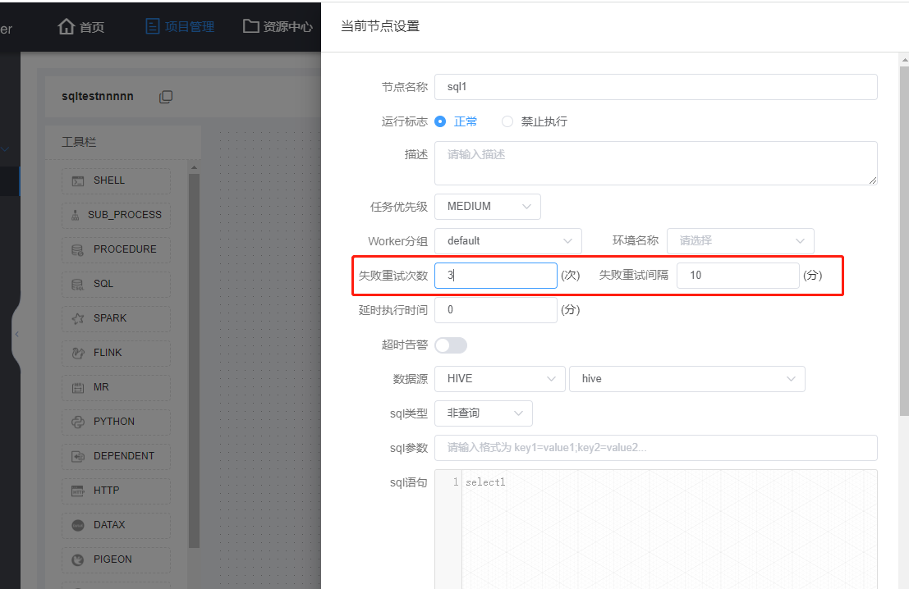The width and height of the screenshot is (909, 589).
Task: Click the 节点名称 input containing sql1
Action: (655, 87)
